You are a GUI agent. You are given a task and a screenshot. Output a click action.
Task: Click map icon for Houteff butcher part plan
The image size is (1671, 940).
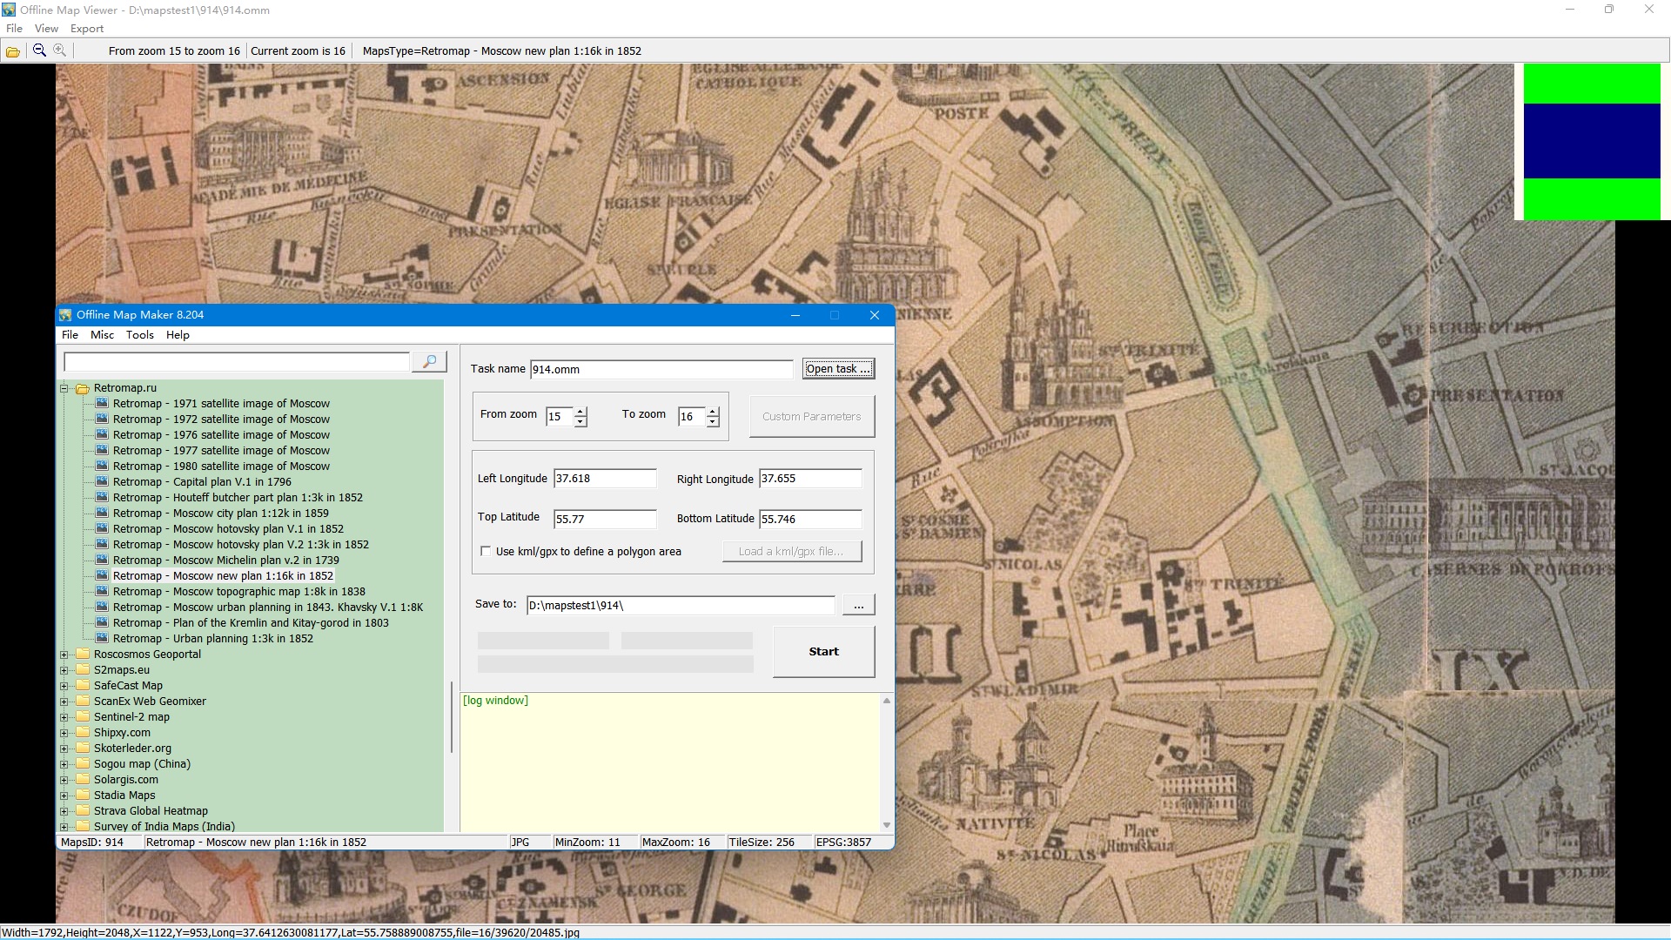[102, 498]
